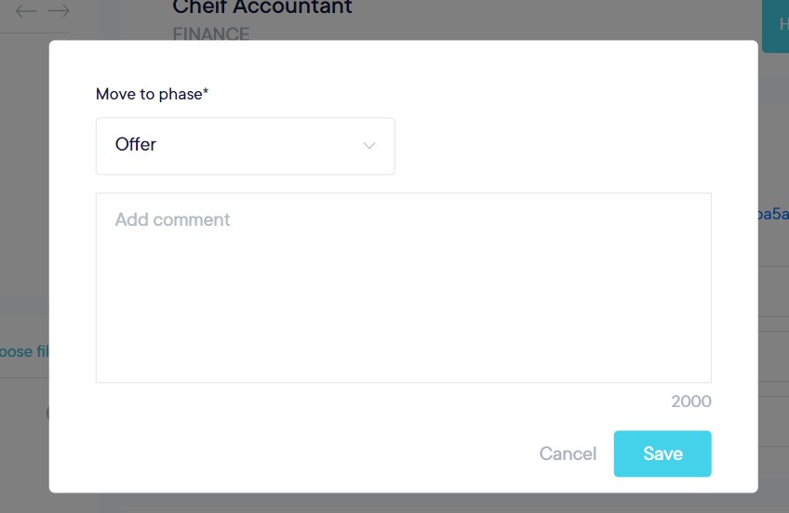Click the dropdown chevron beside Offer

369,146
